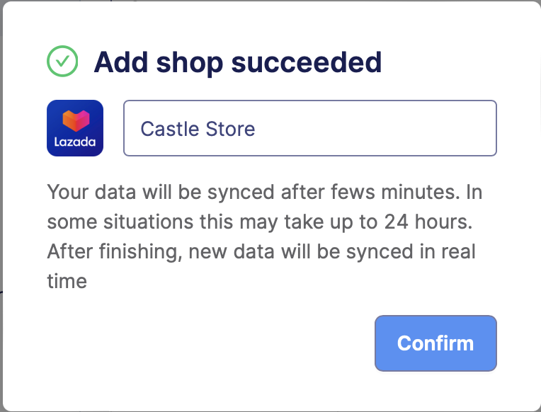This screenshot has height=412, width=541.
Task: Click "fews minutes" in the description
Action: [x=385, y=192]
